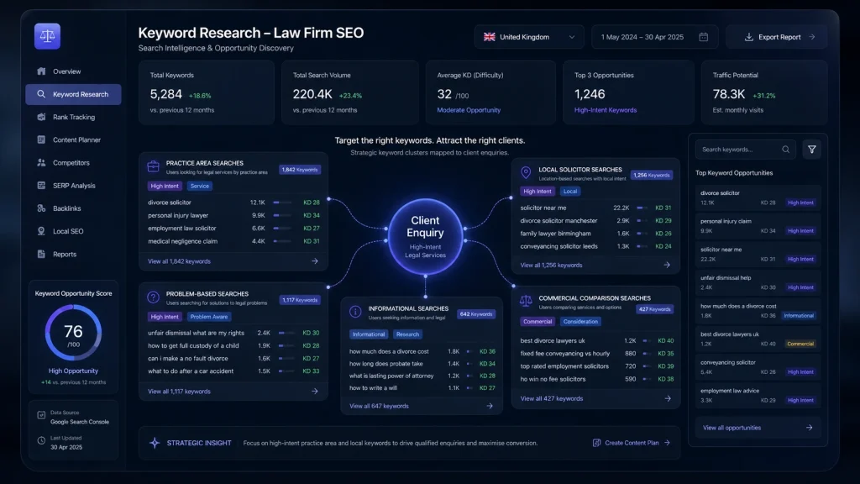Click the Problem Aware tag

click(208, 317)
